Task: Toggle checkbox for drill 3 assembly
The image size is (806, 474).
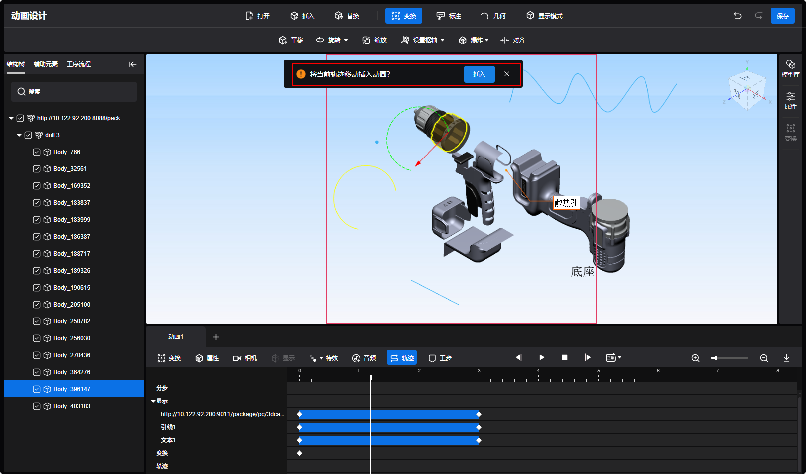Action: point(28,135)
